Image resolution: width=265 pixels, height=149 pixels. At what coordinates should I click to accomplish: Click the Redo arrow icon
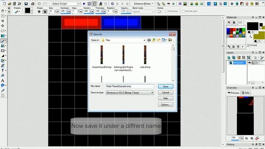(44, 4)
